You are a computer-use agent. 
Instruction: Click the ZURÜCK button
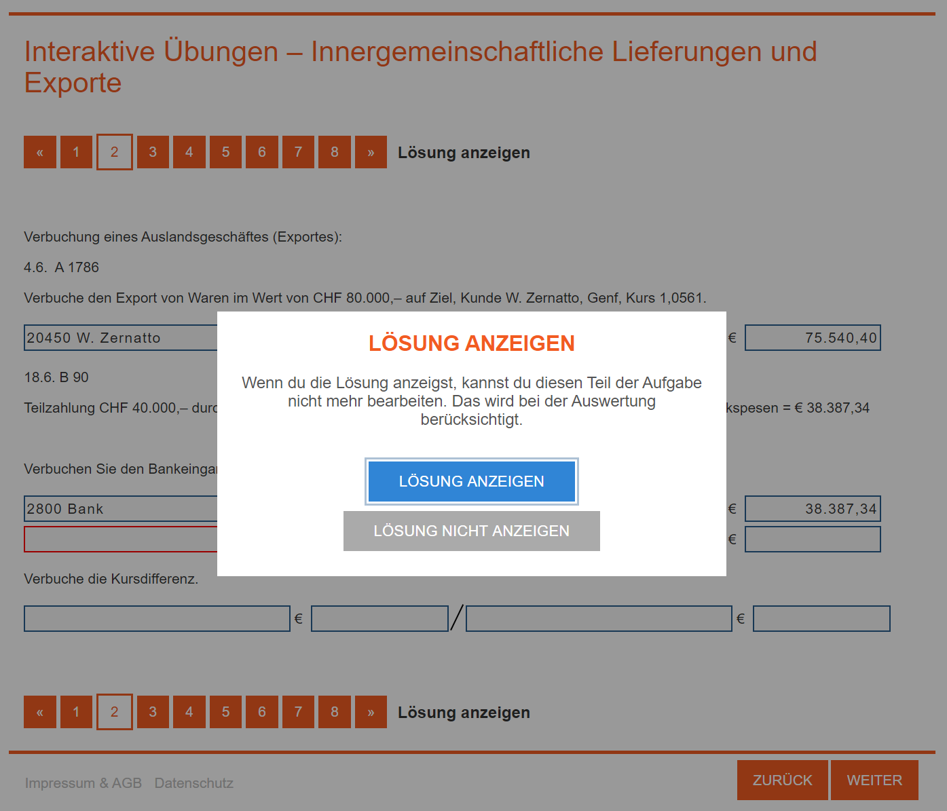(783, 780)
